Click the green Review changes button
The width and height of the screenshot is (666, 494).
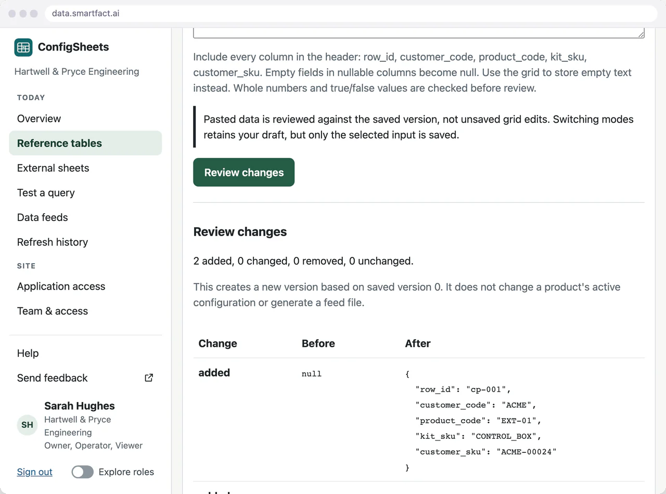(x=244, y=172)
